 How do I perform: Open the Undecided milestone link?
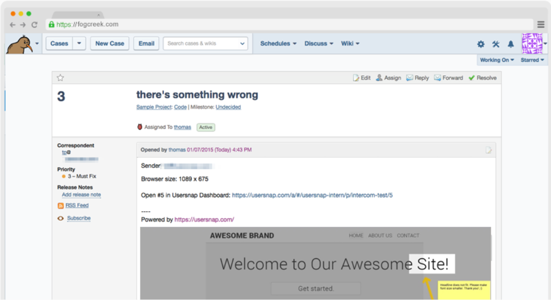pos(228,107)
